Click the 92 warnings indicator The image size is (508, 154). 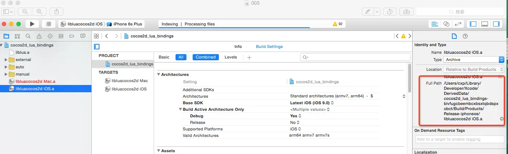coord(338,24)
